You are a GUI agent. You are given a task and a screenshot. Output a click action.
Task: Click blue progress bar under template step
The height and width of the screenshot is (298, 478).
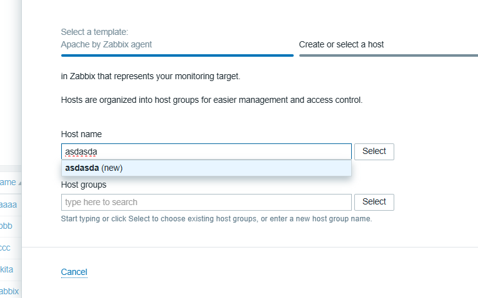click(x=177, y=55)
